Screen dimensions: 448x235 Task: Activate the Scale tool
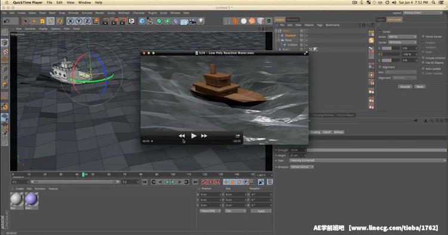tap(42, 21)
